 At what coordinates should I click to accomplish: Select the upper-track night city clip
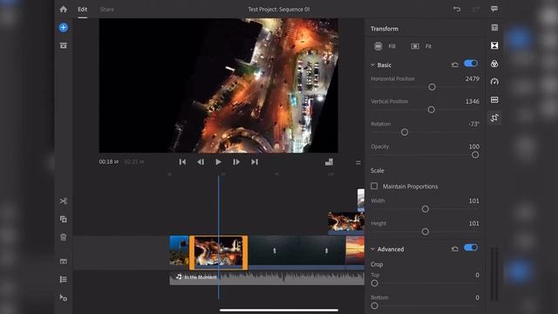(346, 222)
